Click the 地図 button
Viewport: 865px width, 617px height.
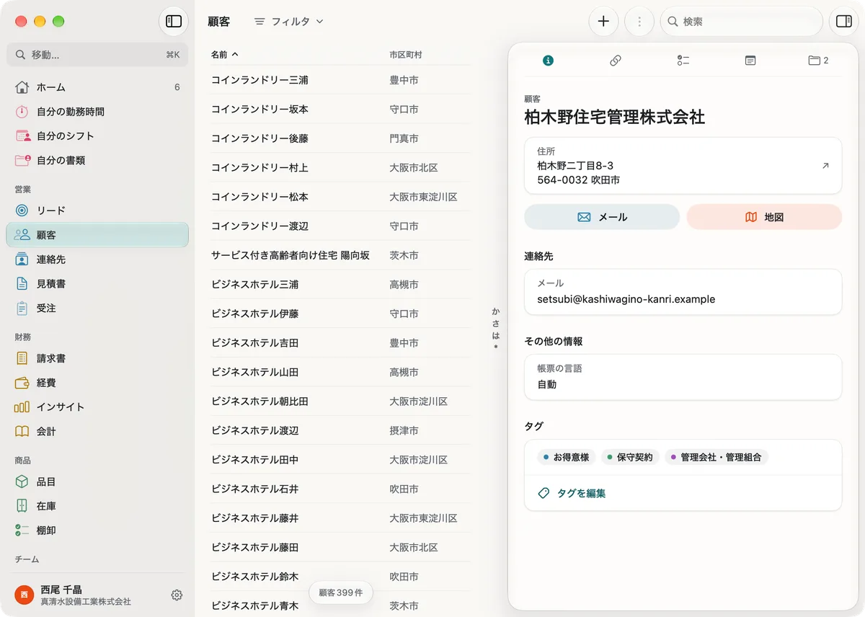(x=764, y=217)
